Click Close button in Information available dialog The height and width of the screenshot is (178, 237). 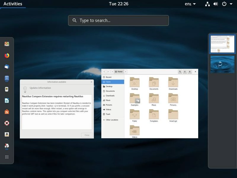pos(87,135)
